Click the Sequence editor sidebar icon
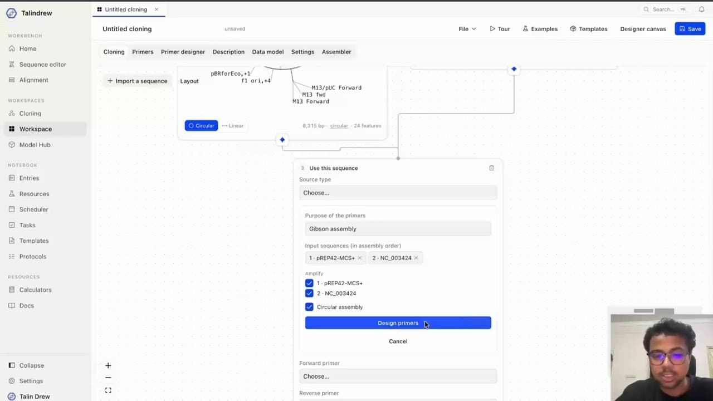 click(12, 65)
